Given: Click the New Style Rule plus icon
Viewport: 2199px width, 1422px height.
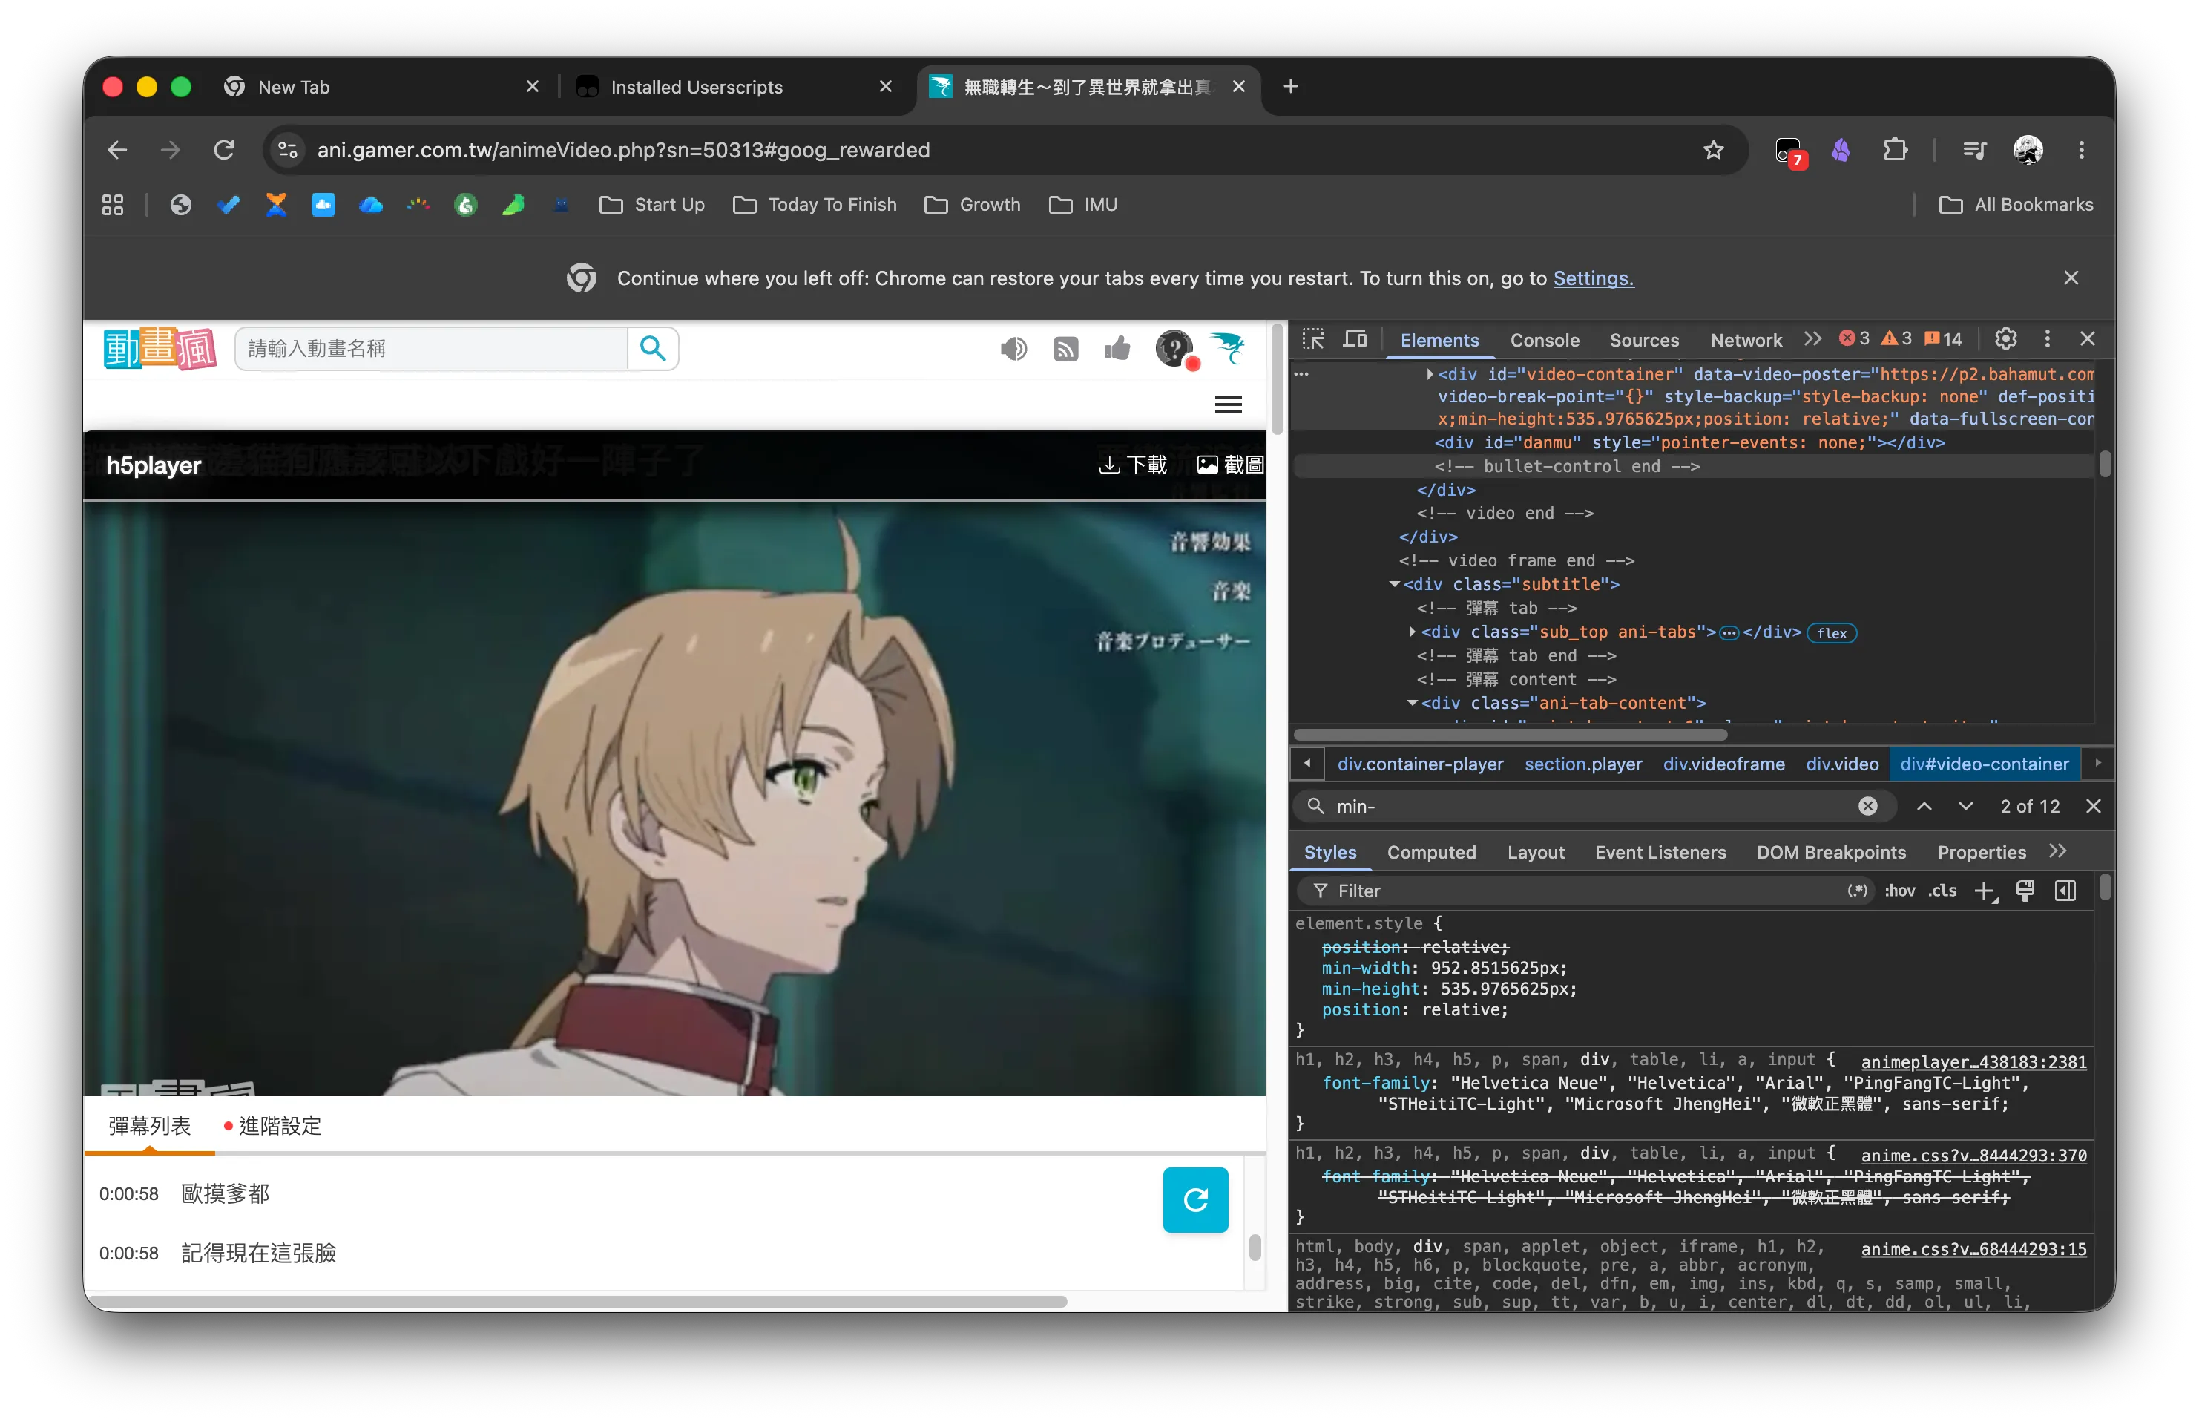Looking at the screenshot, I should click(1984, 891).
